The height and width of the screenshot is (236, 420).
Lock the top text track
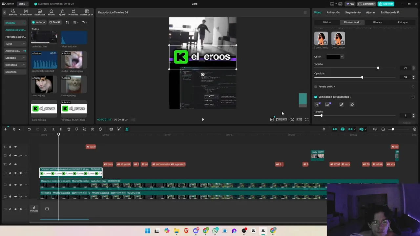tap(10, 147)
